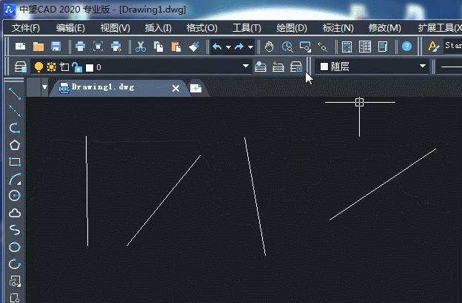Activate the Pan hand tool
This screenshot has height=303, width=462.
[x=269, y=47]
